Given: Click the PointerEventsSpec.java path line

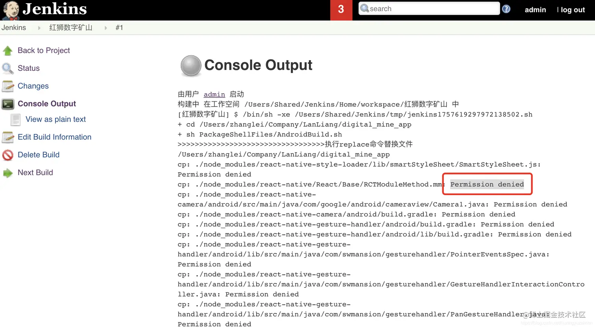Looking at the screenshot, I should click(363, 254).
